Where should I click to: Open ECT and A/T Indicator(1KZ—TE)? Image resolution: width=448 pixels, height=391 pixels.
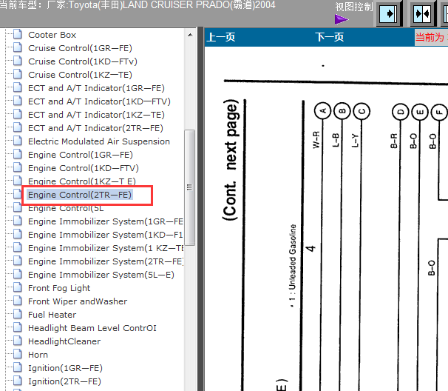pos(96,115)
